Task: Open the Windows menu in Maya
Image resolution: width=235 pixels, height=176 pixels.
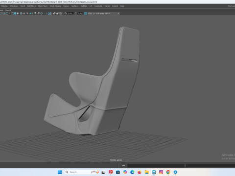Action: click(14, 6)
